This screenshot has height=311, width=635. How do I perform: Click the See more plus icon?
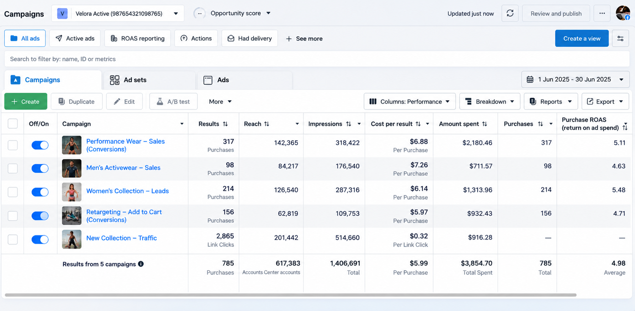coord(289,39)
